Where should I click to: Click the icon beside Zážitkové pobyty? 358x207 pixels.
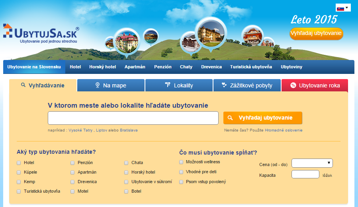(x=224, y=85)
